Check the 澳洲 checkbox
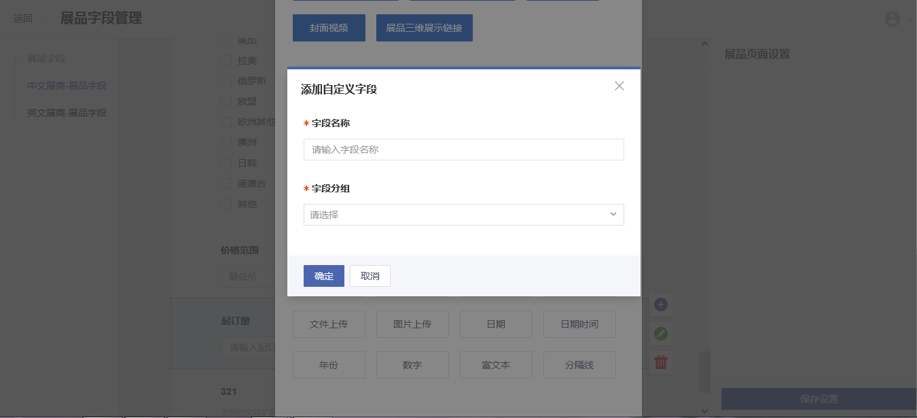 (x=226, y=143)
